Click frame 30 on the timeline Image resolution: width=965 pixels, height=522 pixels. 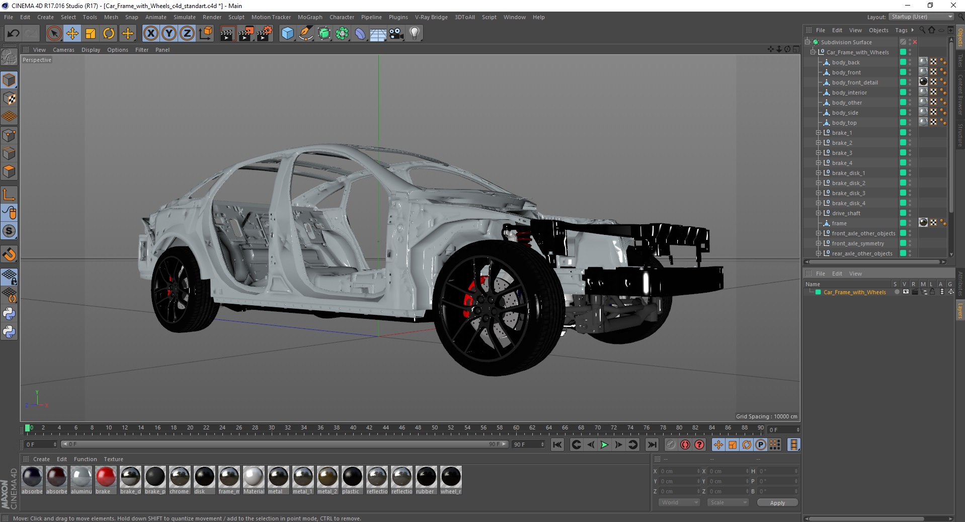(x=272, y=428)
